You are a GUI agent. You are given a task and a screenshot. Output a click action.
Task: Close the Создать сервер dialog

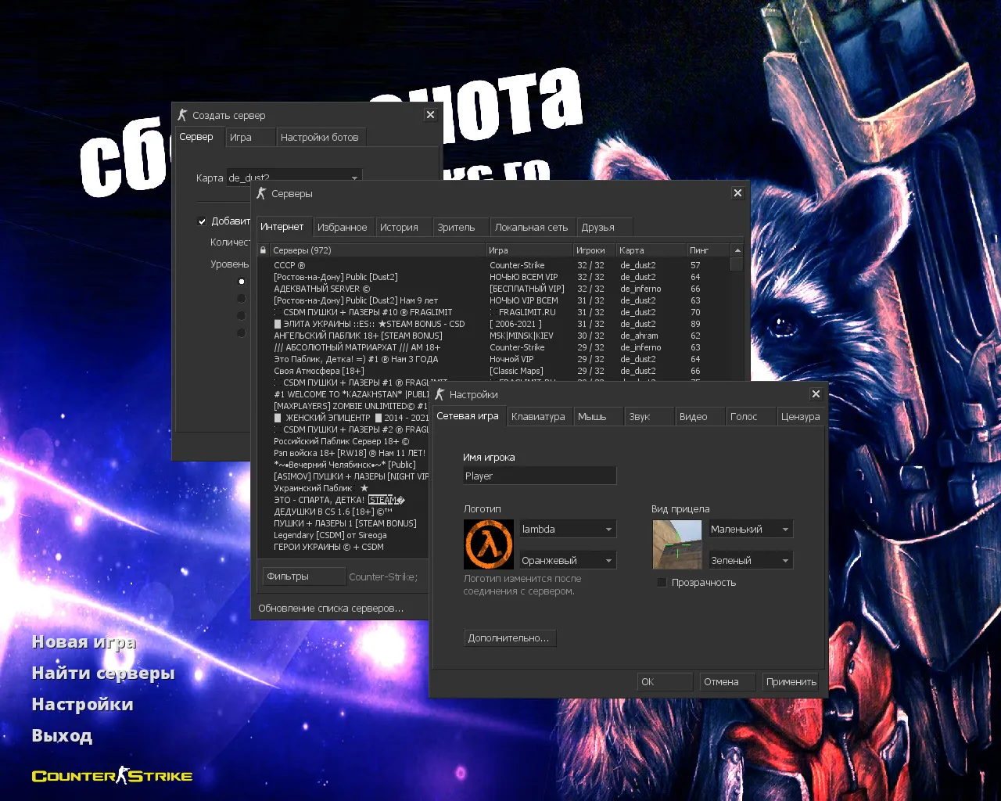pos(430,115)
